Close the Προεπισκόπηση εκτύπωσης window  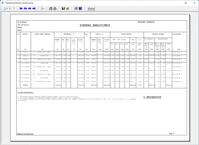point(194,3)
